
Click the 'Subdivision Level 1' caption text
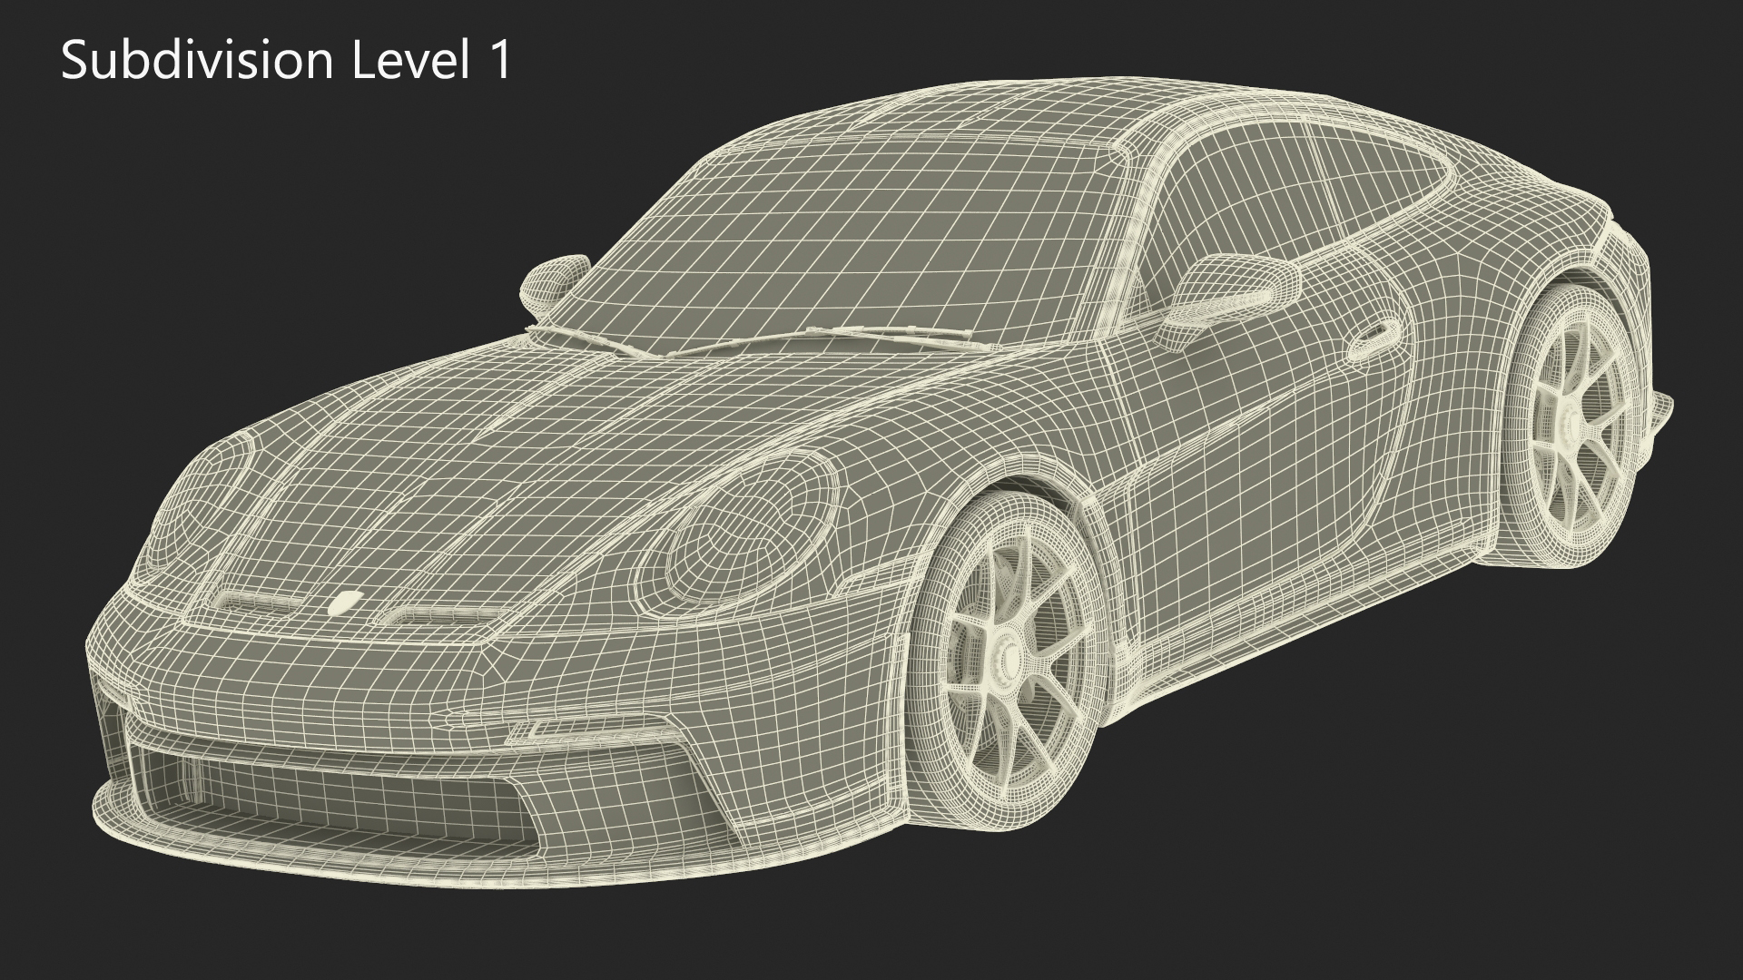(287, 62)
